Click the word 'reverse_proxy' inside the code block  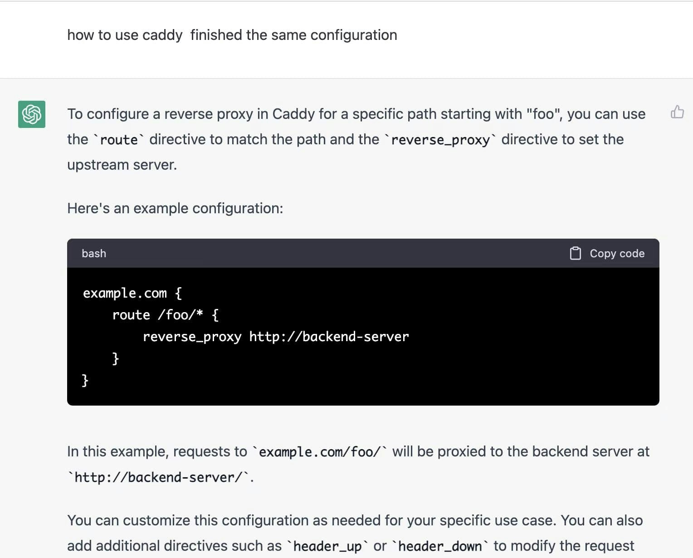point(192,337)
